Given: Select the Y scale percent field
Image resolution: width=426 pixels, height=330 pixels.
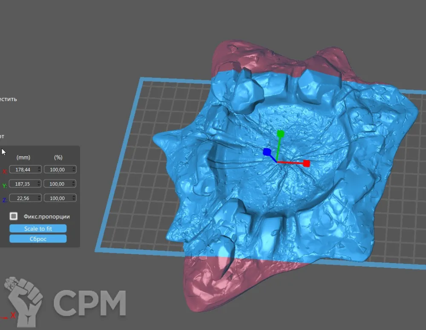Looking at the screenshot, I should pos(58,184).
